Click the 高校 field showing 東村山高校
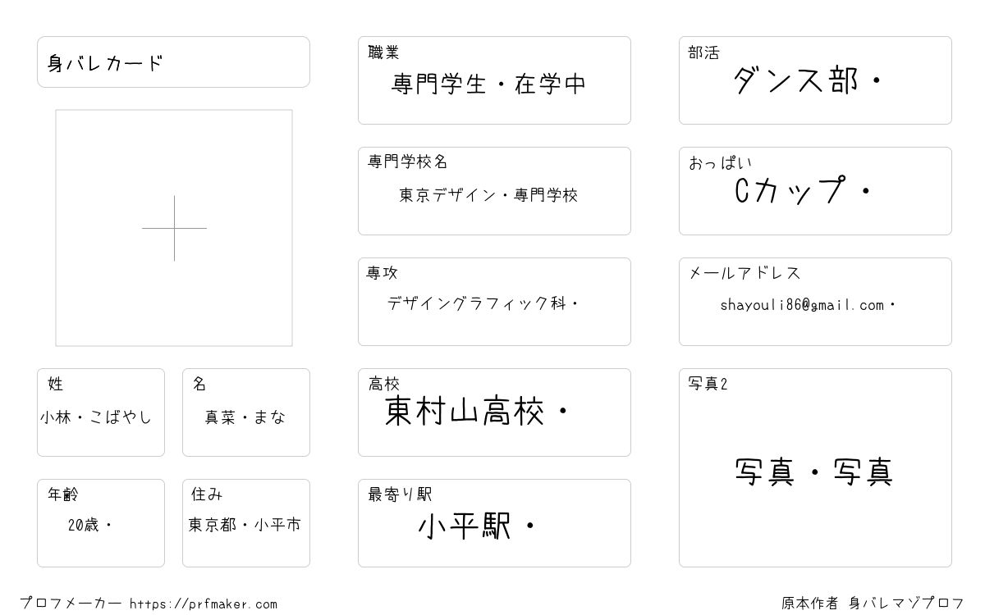The image size is (985, 615). pyautogui.click(x=494, y=412)
